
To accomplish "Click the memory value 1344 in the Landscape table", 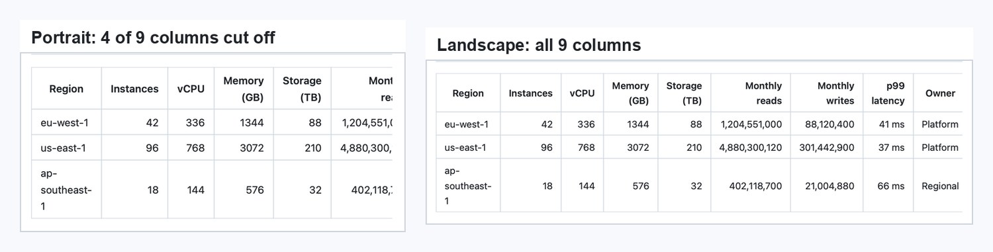I will [x=630, y=124].
